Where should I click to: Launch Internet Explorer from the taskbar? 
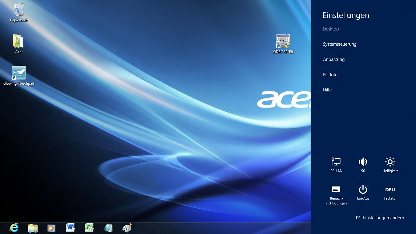(14, 228)
